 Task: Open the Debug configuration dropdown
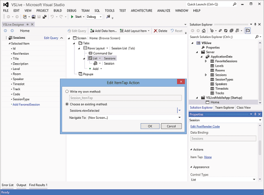click(100, 17)
